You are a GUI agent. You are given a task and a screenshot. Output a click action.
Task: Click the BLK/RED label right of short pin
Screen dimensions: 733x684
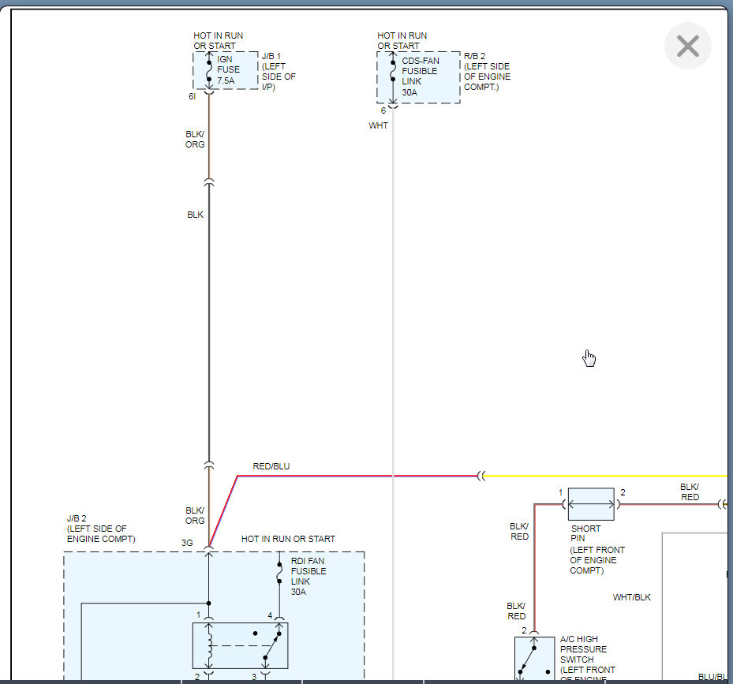690,492
